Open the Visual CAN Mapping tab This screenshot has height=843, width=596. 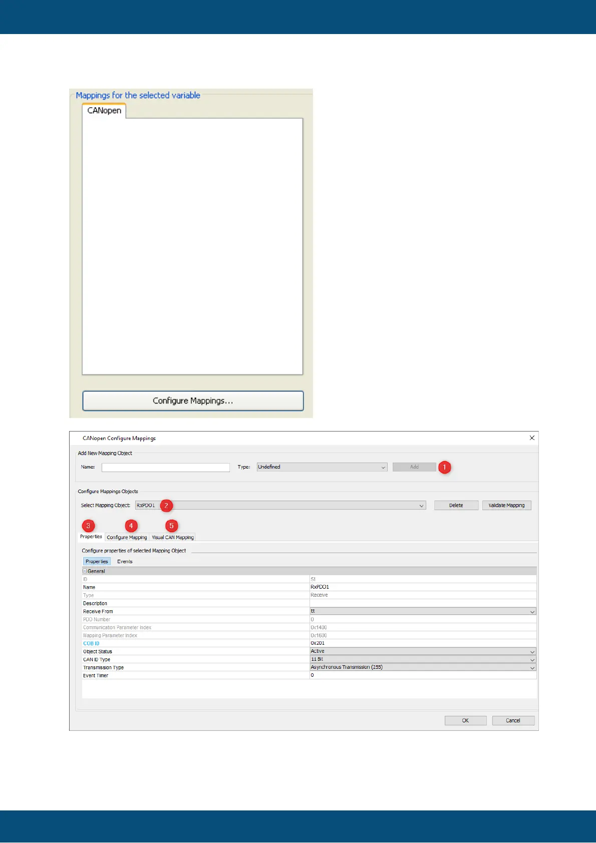tap(173, 538)
